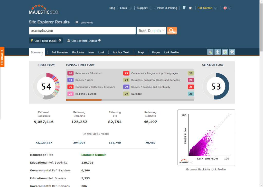This screenshot has height=187, width=263.
Task: Click the orange scrollbar under Topical Trust Flow
Action: point(84,100)
